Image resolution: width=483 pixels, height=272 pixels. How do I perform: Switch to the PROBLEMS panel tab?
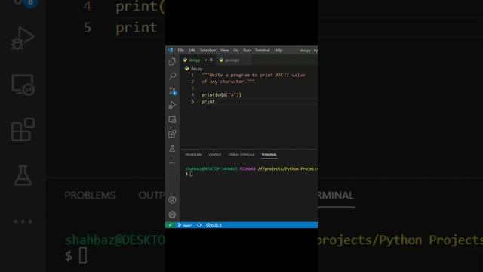coord(193,155)
